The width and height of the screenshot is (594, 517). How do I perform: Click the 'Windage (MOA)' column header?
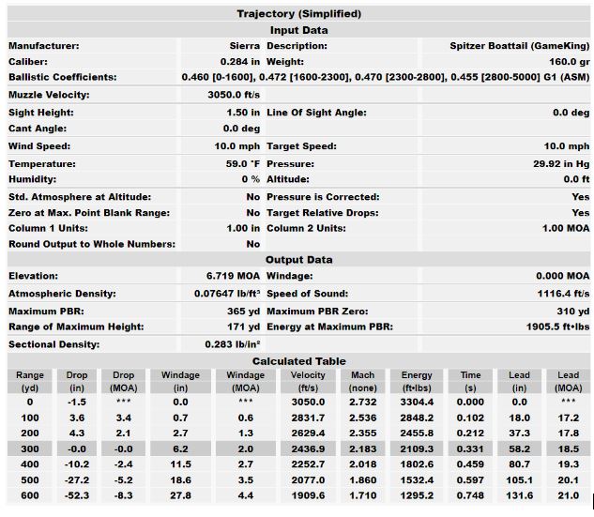246,381
